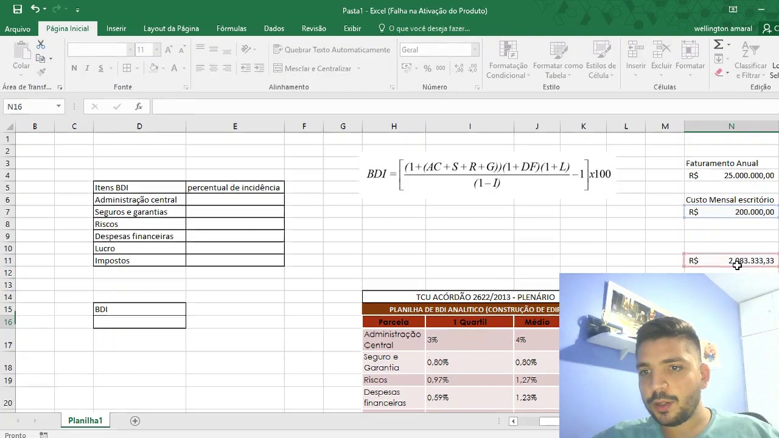The image size is (779, 438).
Task: Apply borders to the cell
Action: coord(127,68)
